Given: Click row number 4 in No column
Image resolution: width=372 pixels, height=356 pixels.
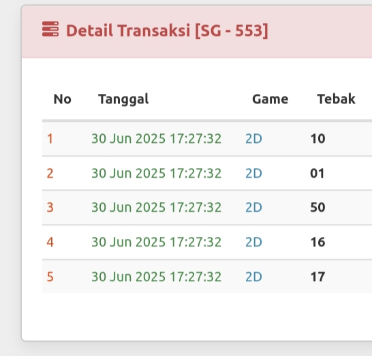Looking at the screenshot, I should point(50,242).
